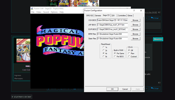This screenshot has width=175, height=100.
Task: Browse for BRM Files folder
Action: pyautogui.click(x=135, y=34)
